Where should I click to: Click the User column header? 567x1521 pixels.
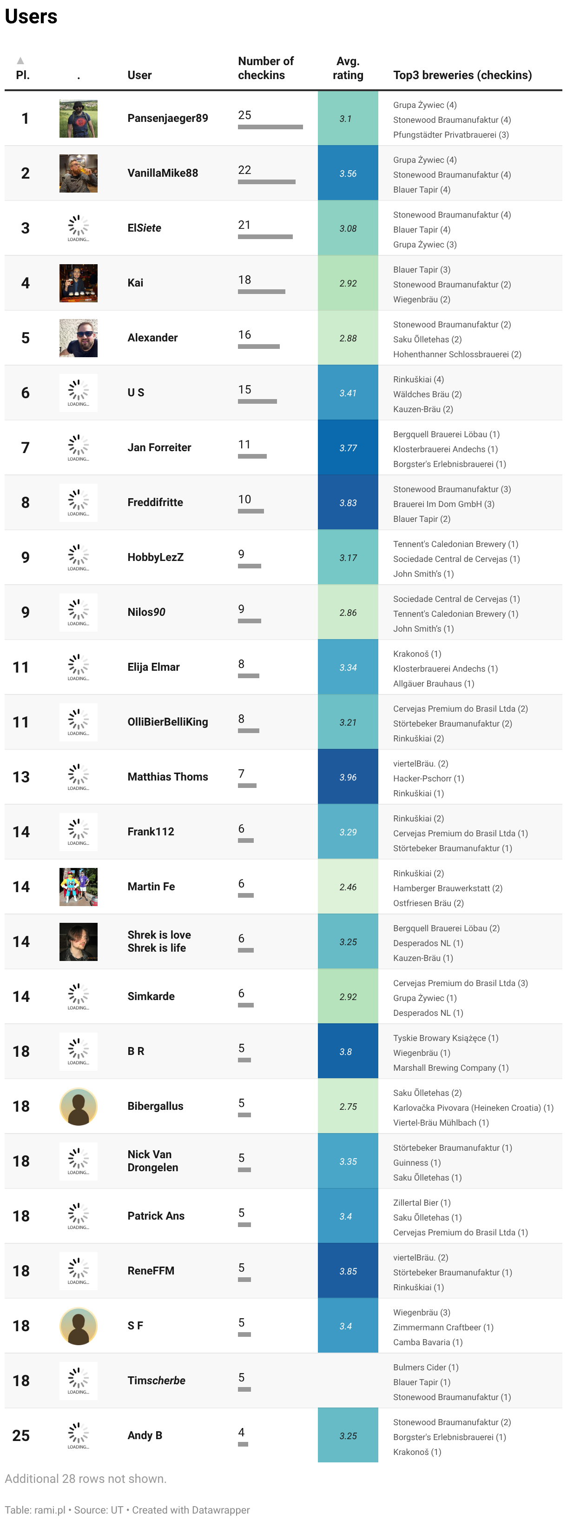point(139,75)
